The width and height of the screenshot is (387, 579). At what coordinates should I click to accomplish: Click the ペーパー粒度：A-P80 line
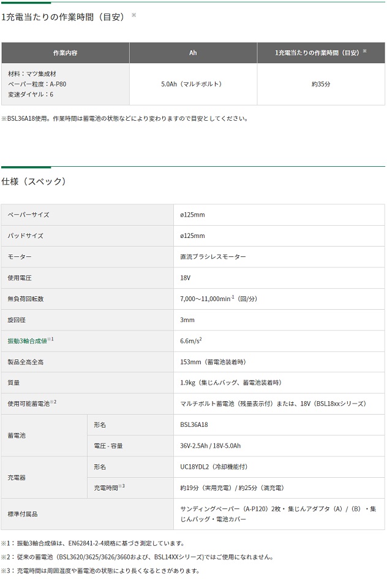pyautogui.click(x=37, y=84)
